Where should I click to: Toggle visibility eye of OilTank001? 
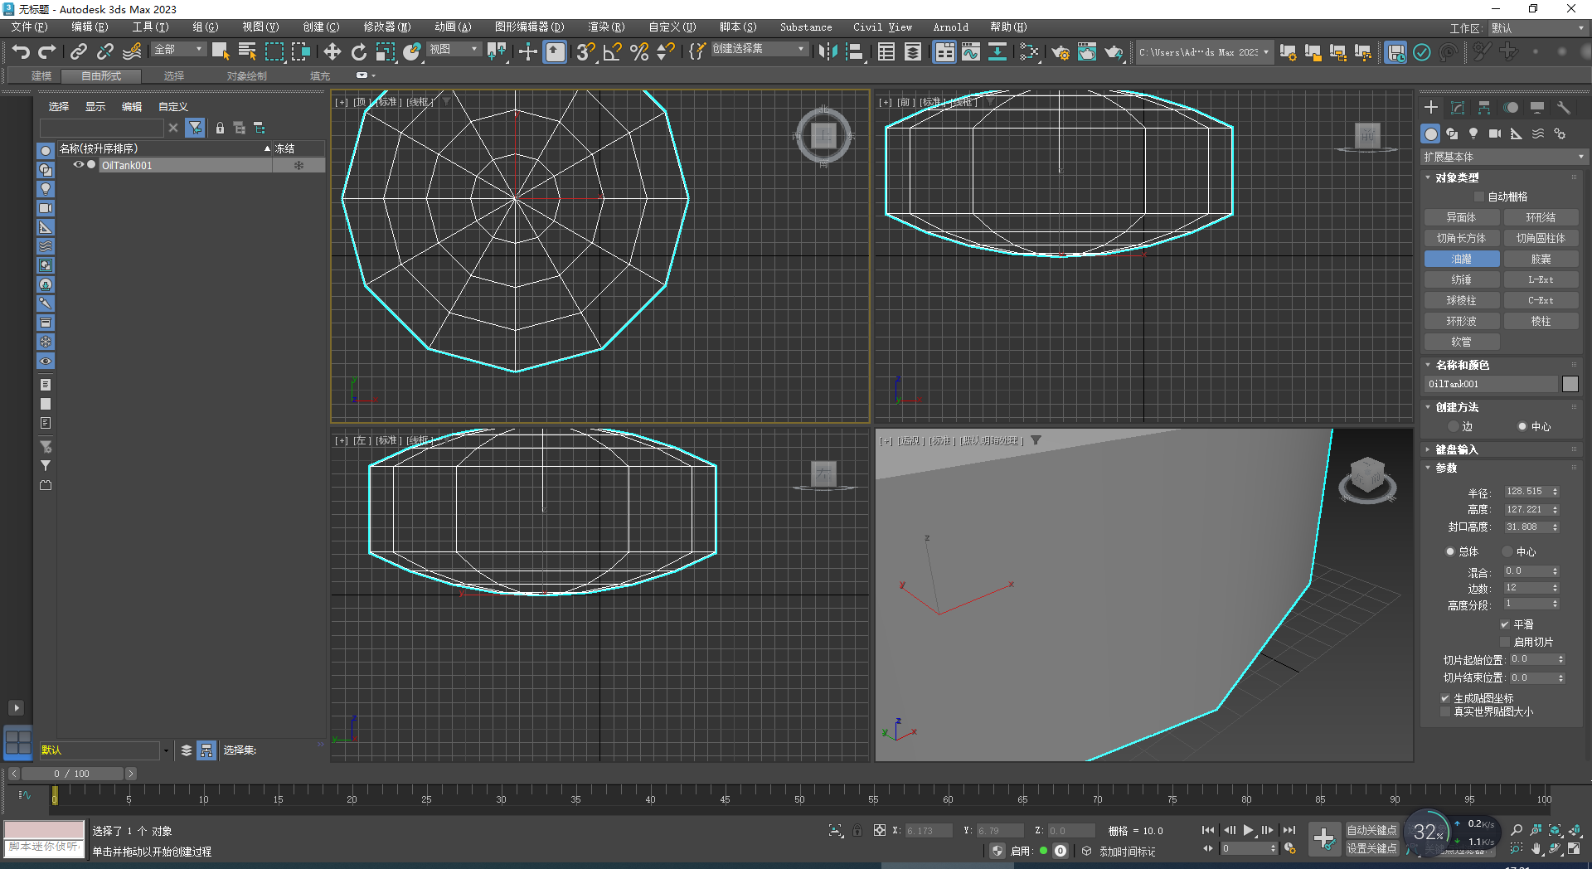point(78,165)
